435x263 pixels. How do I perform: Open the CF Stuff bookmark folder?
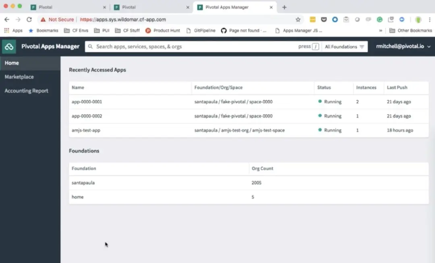pos(127,31)
